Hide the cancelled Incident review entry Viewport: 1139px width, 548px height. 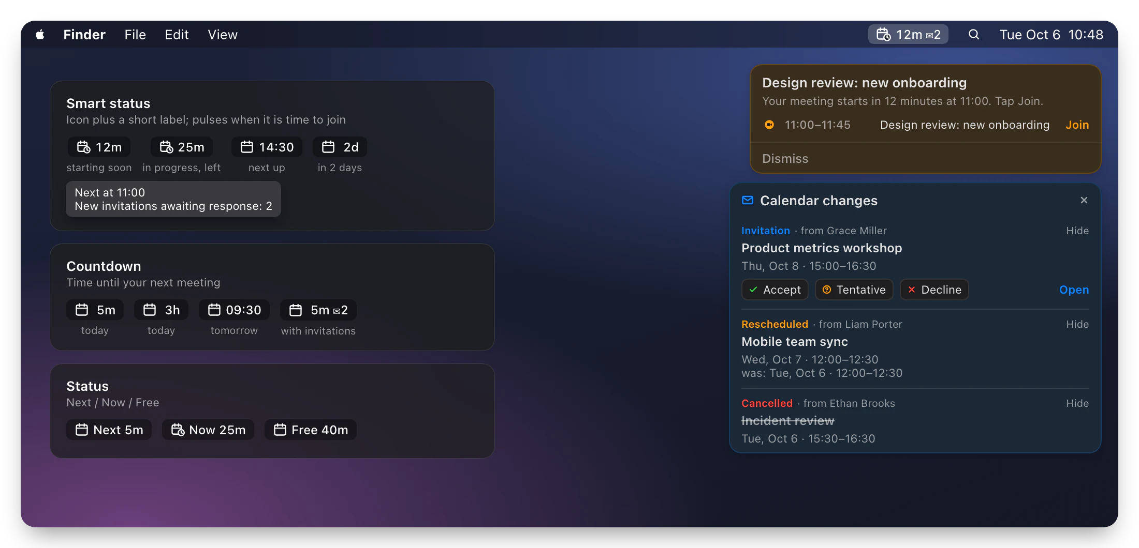pyautogui.click(x=1077, y=403)
